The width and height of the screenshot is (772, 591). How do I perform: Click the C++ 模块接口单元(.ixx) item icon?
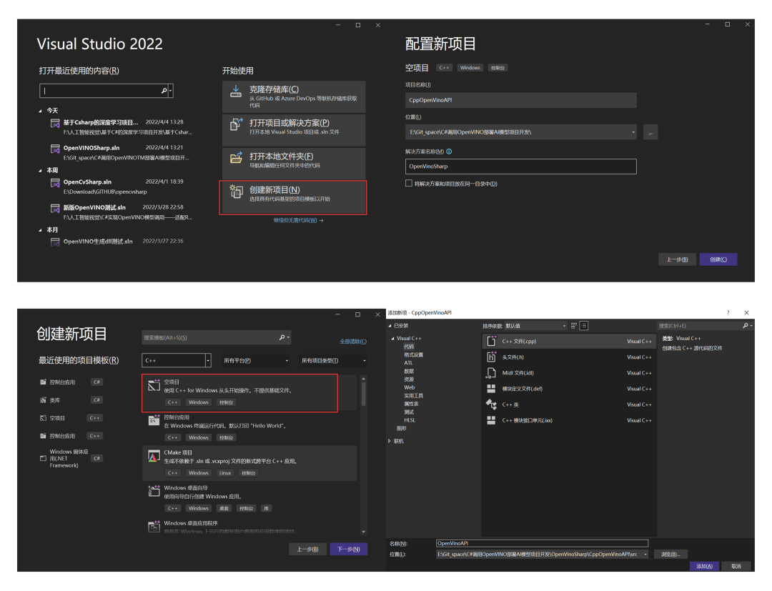click(491, 420)
